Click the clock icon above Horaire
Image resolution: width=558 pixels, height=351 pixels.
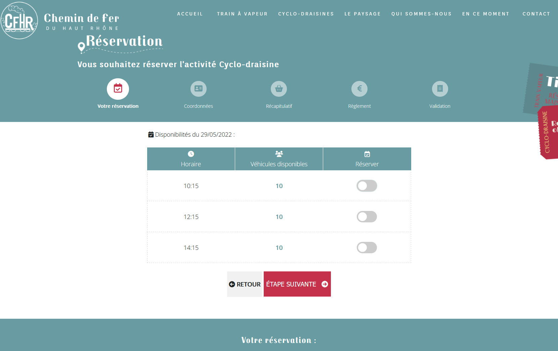tap(191, 154)
